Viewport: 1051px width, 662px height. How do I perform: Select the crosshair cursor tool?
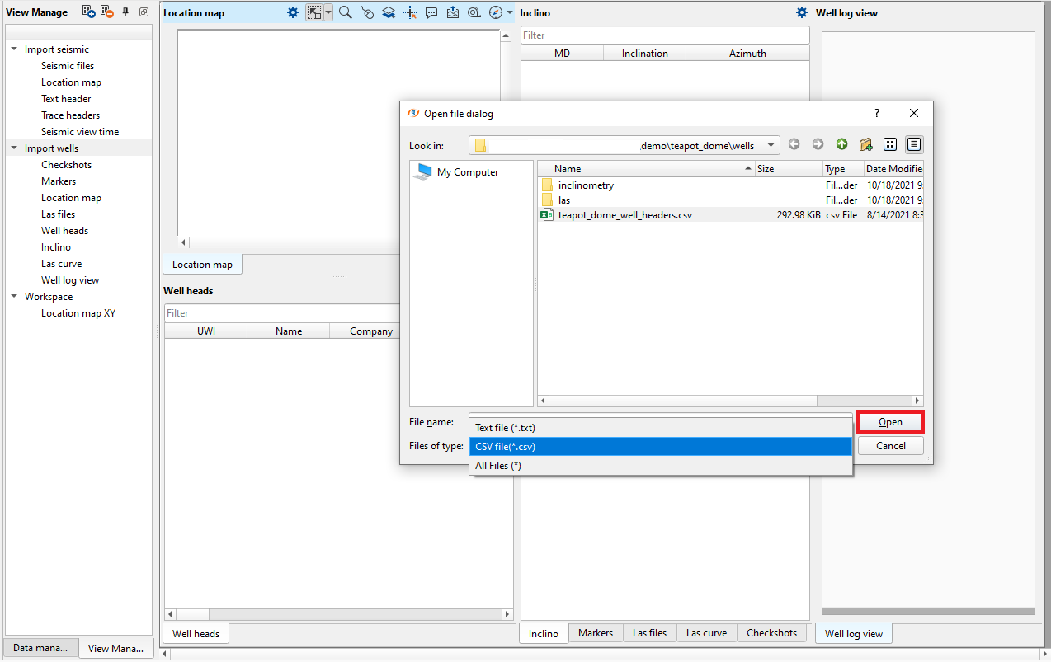point(409,12)
